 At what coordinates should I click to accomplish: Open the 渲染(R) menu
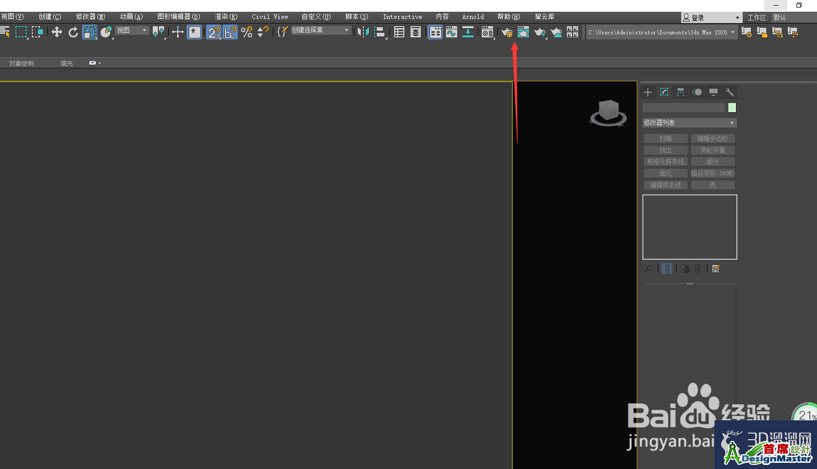click(226, 17)
